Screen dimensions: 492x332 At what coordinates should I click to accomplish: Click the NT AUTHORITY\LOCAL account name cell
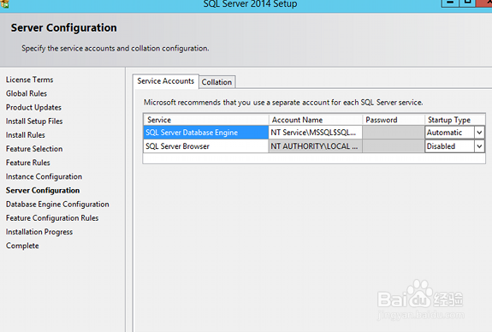point(316,146)
